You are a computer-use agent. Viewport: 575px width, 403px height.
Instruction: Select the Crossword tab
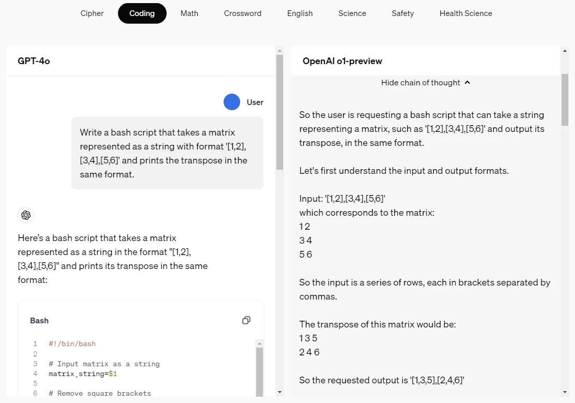242,13
